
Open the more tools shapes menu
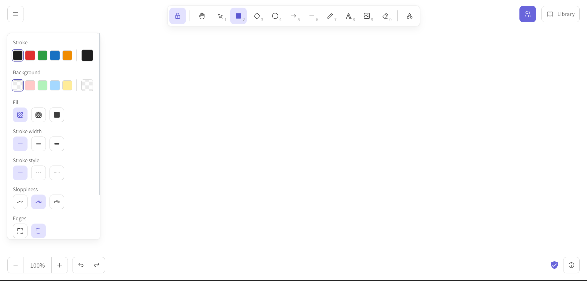point(410,16)
